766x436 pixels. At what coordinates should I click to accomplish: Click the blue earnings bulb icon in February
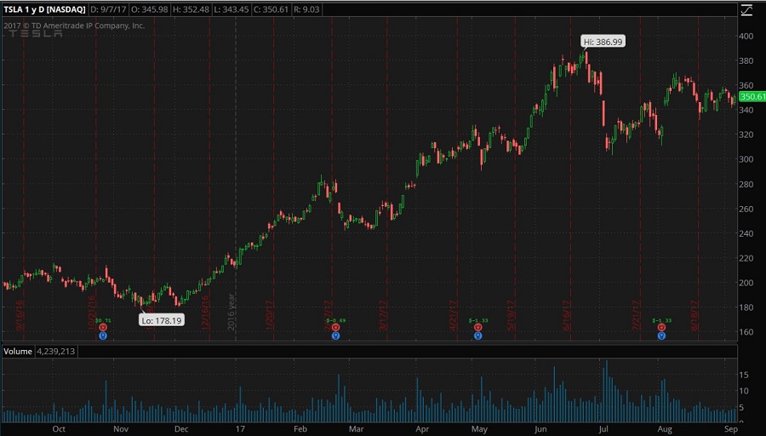(x=335, y=336)
